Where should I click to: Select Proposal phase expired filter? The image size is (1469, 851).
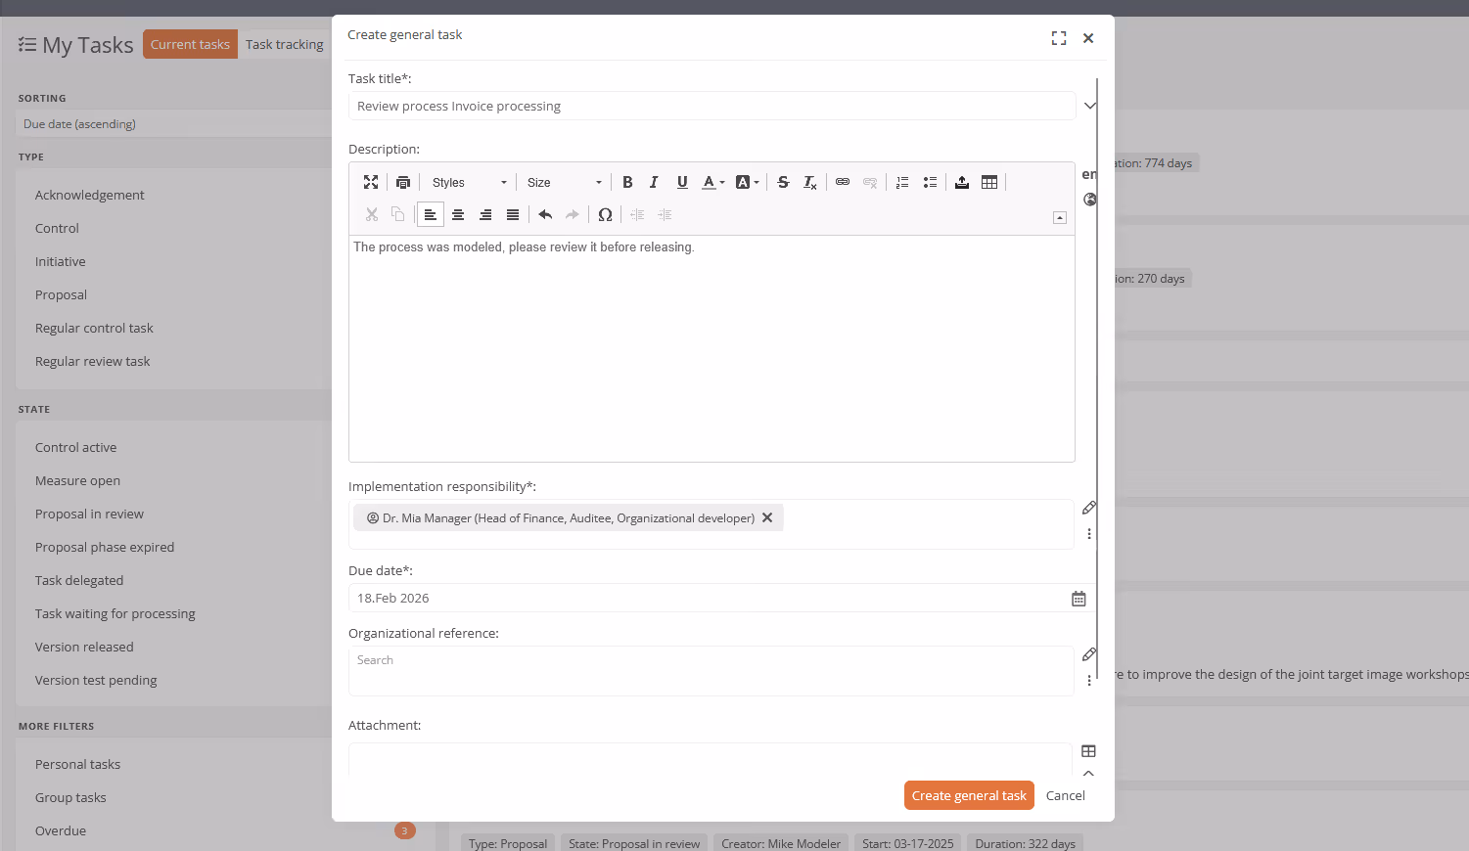pos(105,547)
